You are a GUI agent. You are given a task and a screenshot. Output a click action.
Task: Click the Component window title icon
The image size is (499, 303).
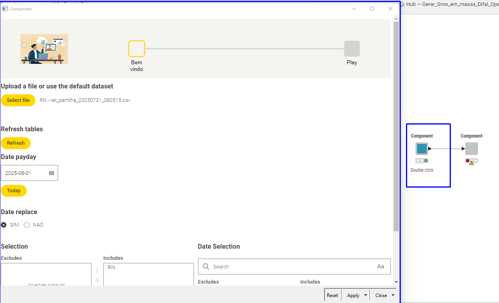5,9
